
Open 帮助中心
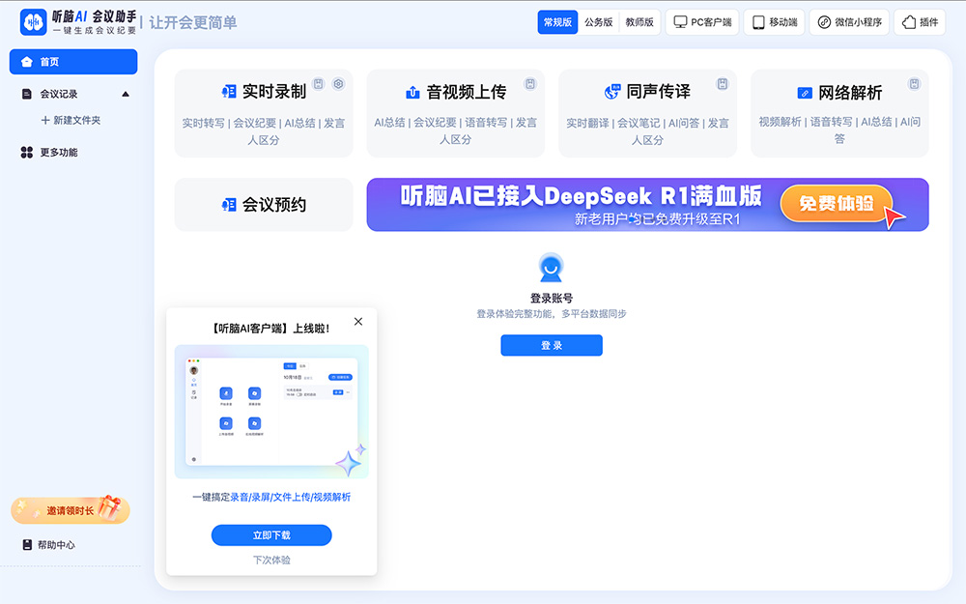coord(56,545)
